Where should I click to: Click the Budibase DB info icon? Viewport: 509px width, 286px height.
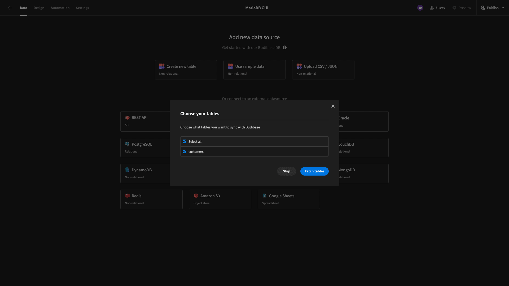[x=284, y=48]
